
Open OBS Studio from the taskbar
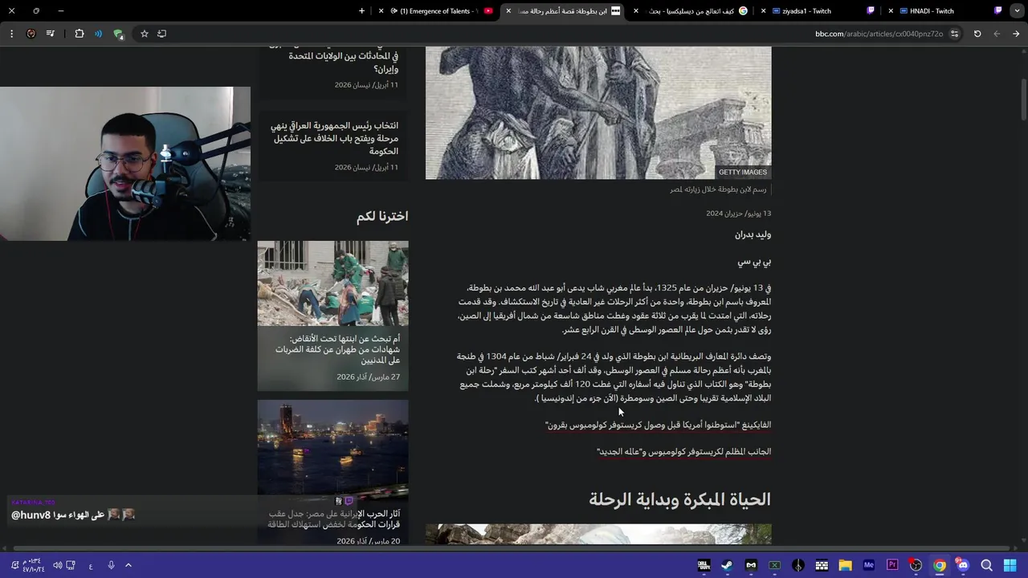click(x=916, y=565)
